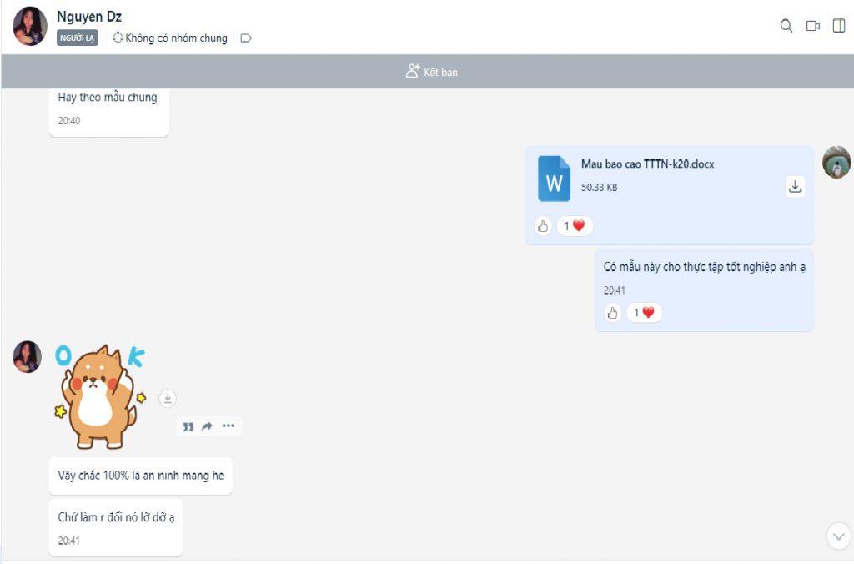Toggle the conversation info side panel
Image resolution: width=854 pixels, height=564 pixels.
839,26
